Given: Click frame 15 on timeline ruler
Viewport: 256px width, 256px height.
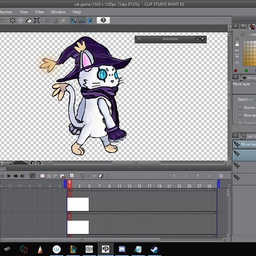Looking at the screenshot, I should pos(140,186).
